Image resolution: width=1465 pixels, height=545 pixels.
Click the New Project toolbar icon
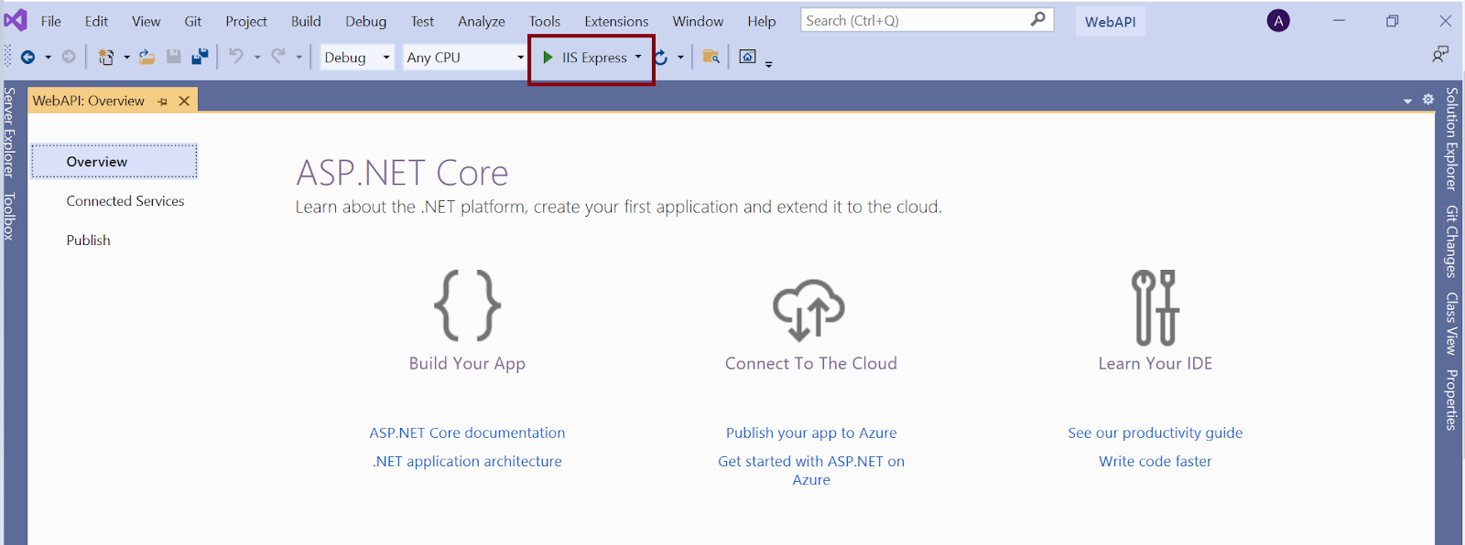106,57
